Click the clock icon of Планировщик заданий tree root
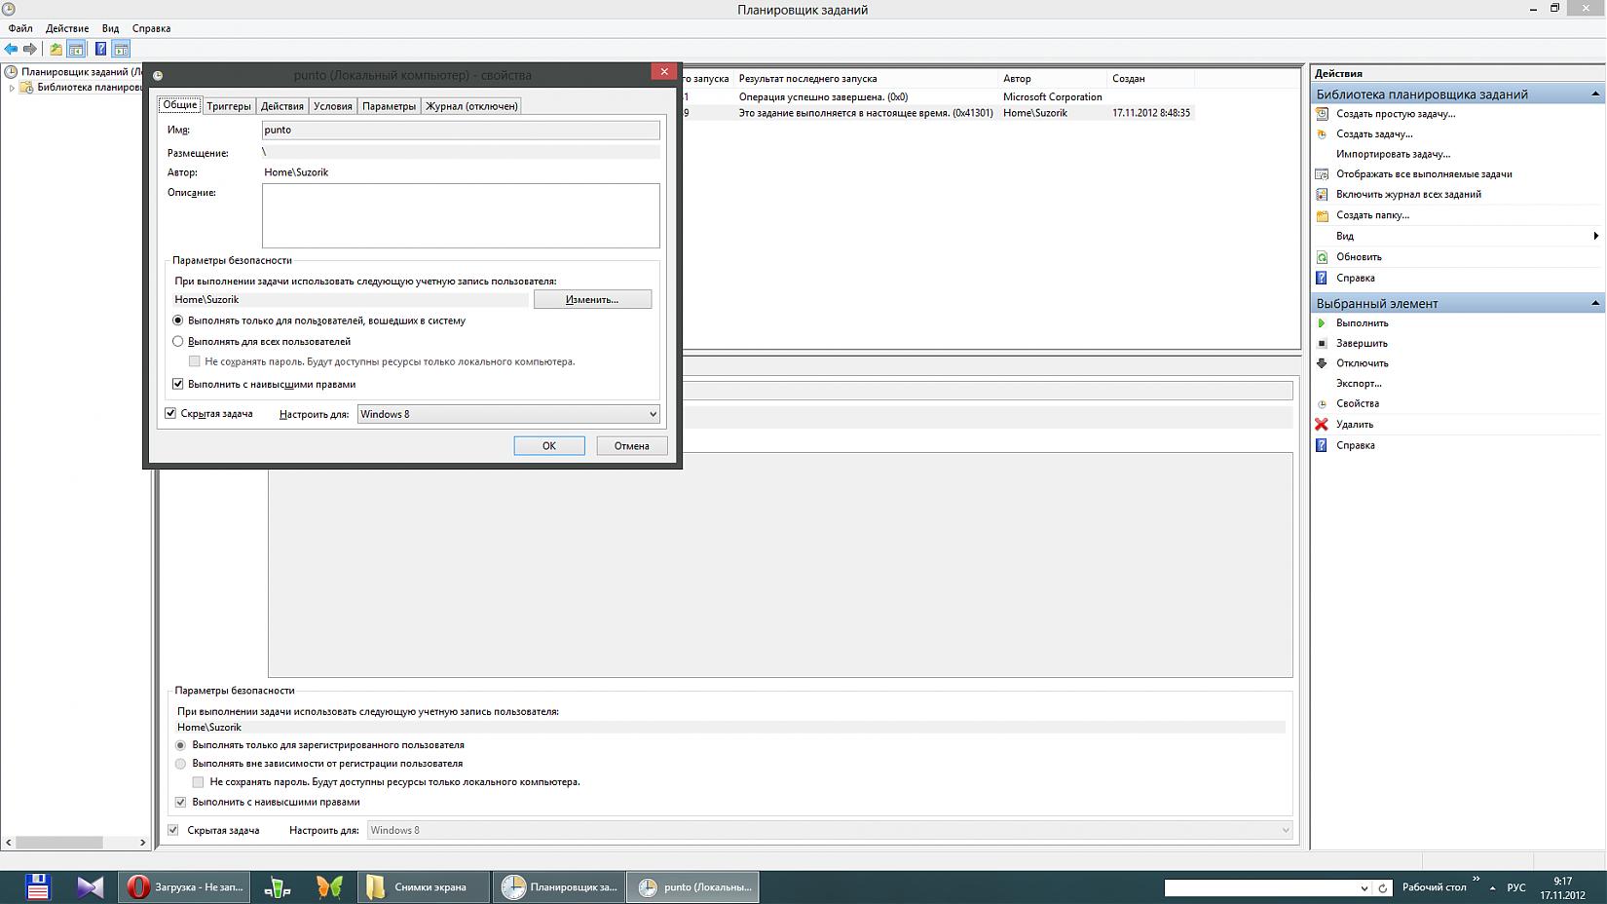 (11, 71)
